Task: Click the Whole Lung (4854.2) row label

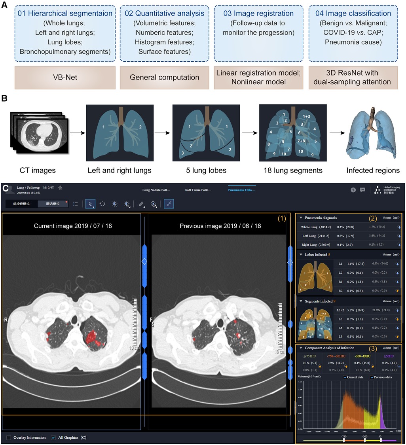Action: 316,227
